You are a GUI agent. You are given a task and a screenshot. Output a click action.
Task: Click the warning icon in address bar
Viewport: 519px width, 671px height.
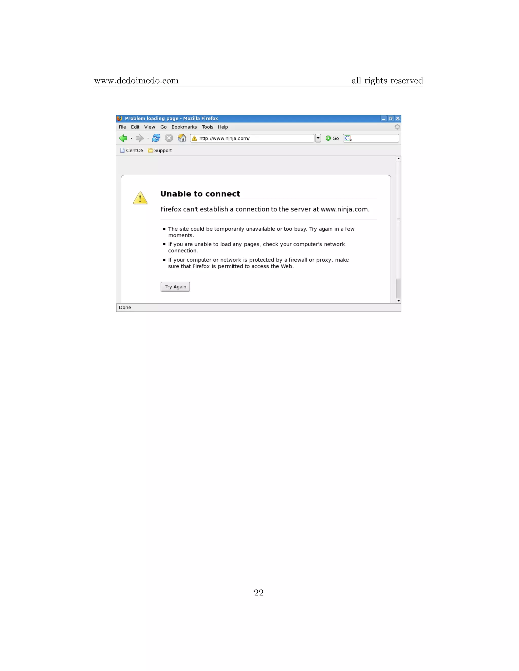coord(194,138)
